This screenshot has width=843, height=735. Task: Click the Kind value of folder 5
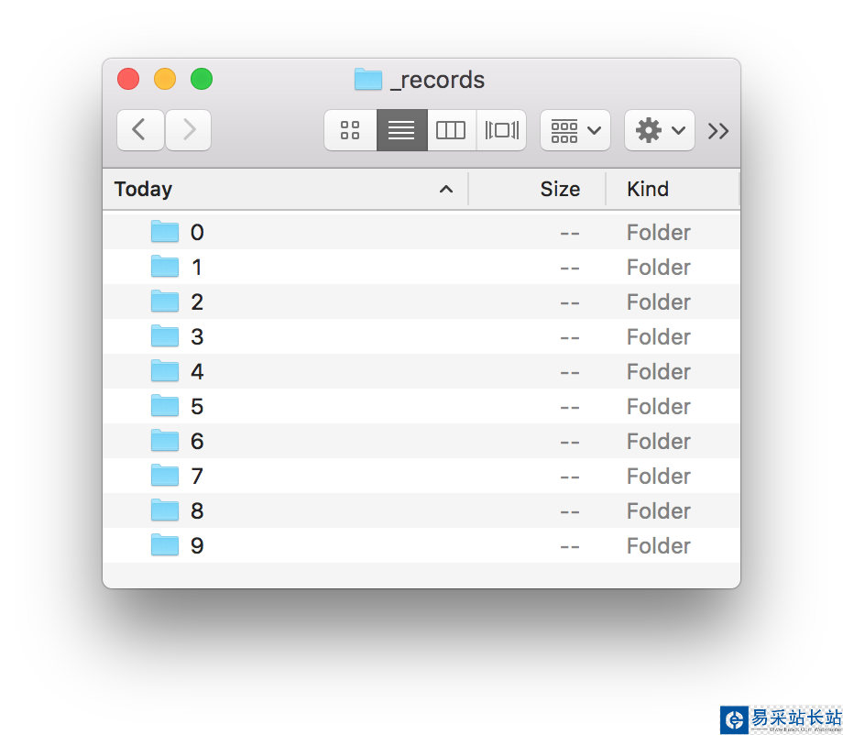point(659,407)
